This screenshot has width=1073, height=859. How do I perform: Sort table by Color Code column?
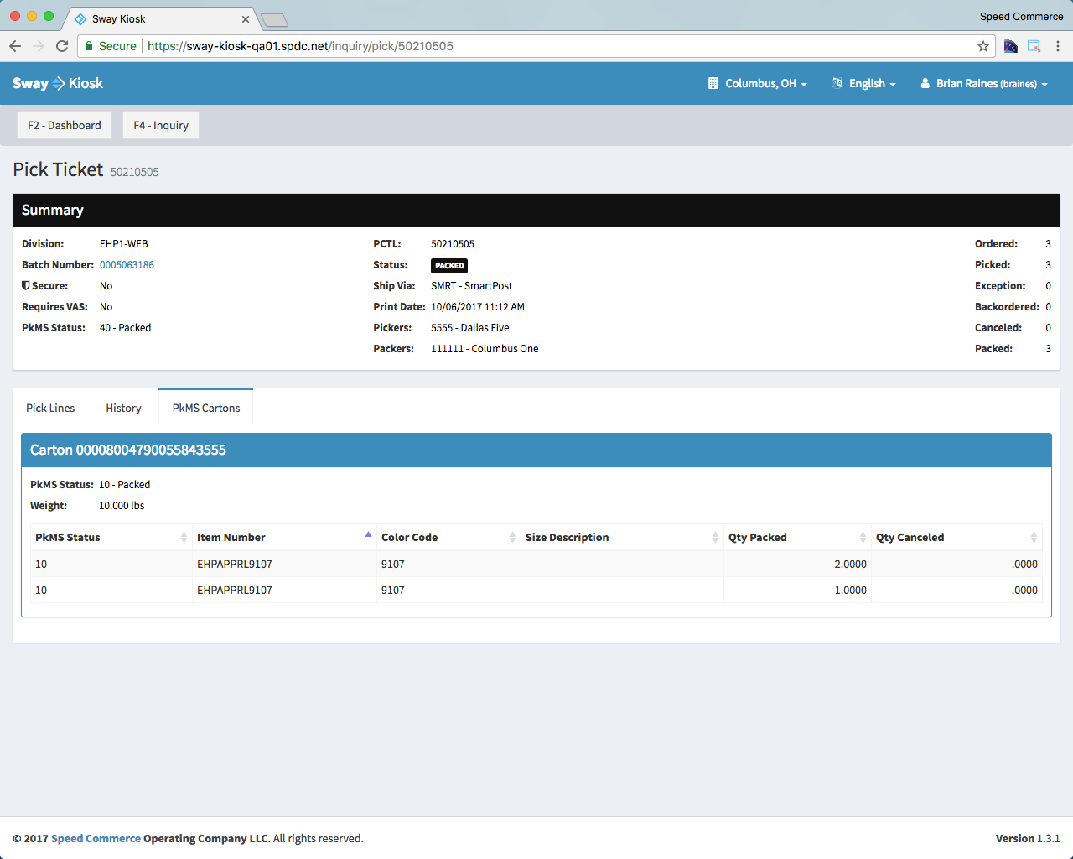pyautogui.click(x=448, y=537)
